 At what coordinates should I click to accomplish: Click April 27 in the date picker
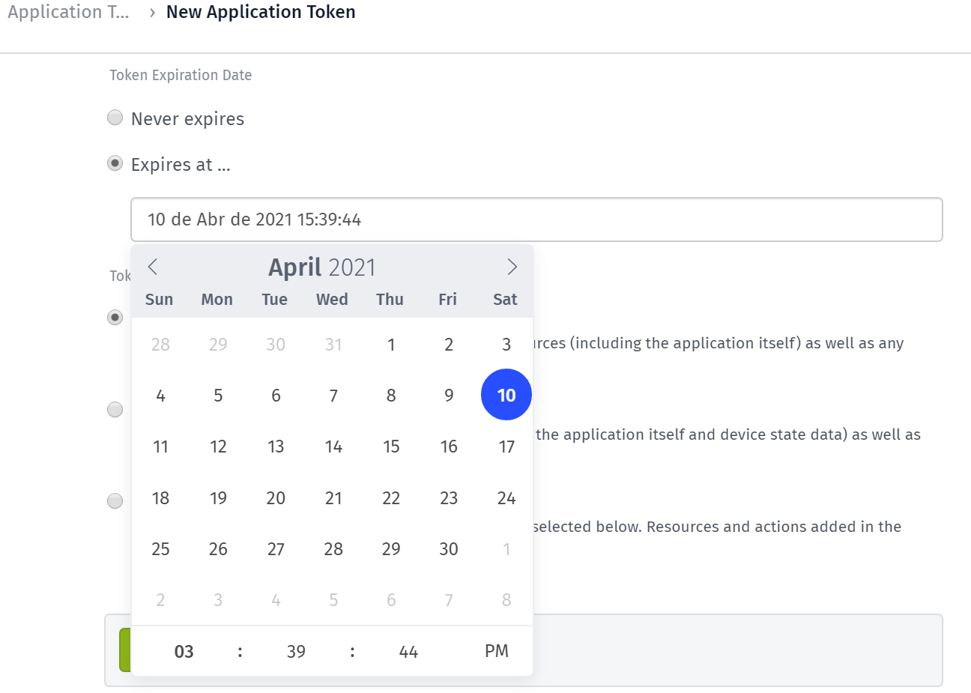[x=276, y=549]
